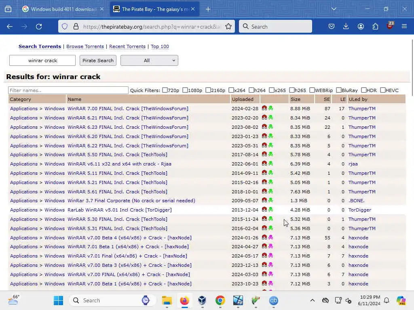Open the Firefox View icon beside the tabs
This screenshot has width=414, height=310.
(x=8, y=9)
